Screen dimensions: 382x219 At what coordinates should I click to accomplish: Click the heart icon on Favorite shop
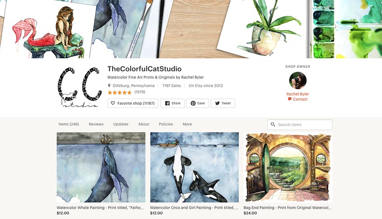(113, 103)
